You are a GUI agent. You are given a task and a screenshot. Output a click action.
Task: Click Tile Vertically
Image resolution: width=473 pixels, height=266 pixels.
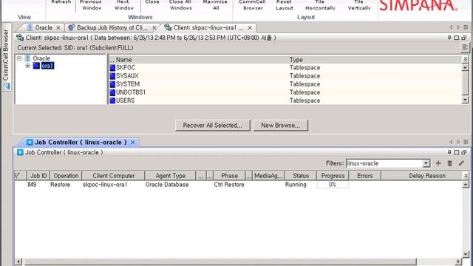(359, 5)
